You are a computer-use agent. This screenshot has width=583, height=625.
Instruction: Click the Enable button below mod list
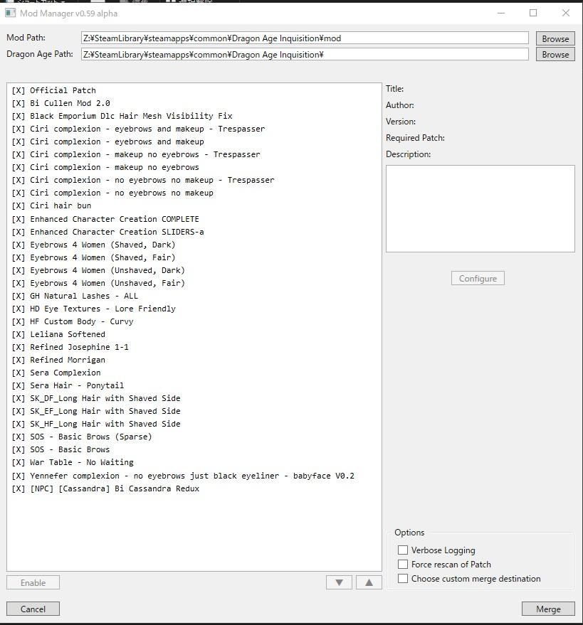(x=33, y=582)
